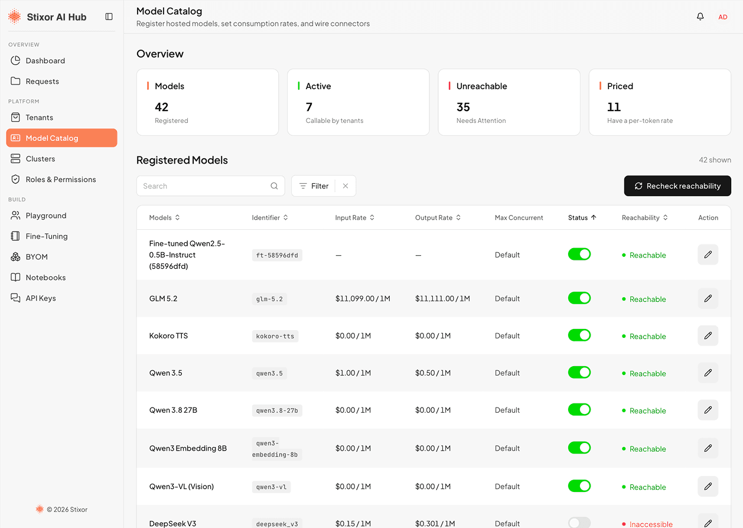Image resolution: width=743 pixels, height=528 pixels.
Task: Open the Notebooks page
Action: 61,278
